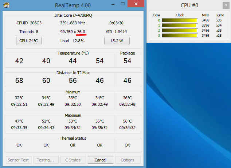This screenshot has width=231, height=168.
Task: Open the C States button
Action: (x=73, y=160)
